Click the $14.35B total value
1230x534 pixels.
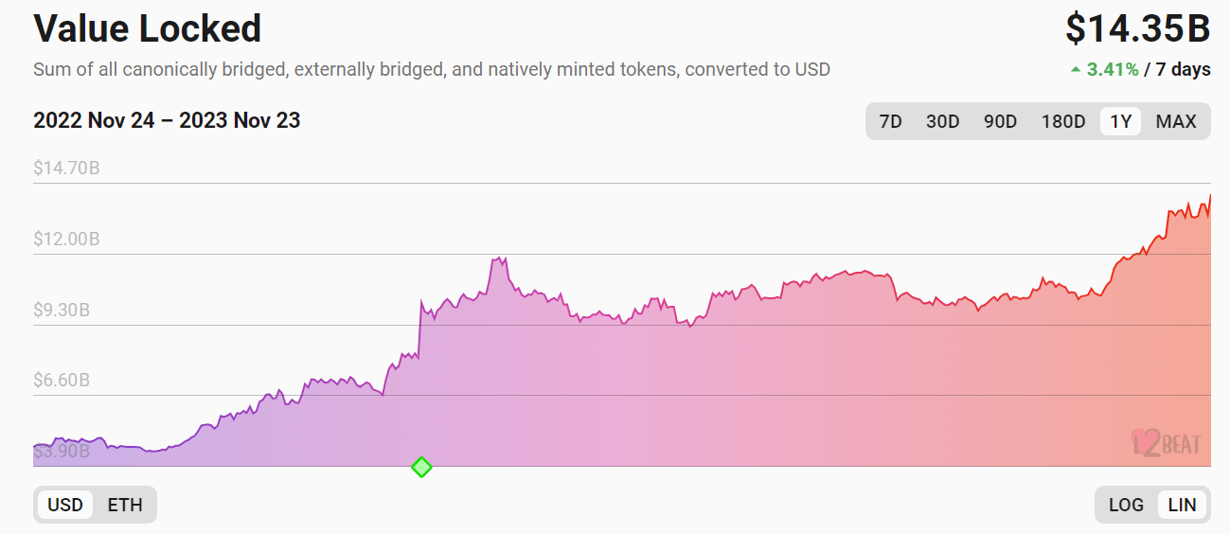coord(1138,29)
